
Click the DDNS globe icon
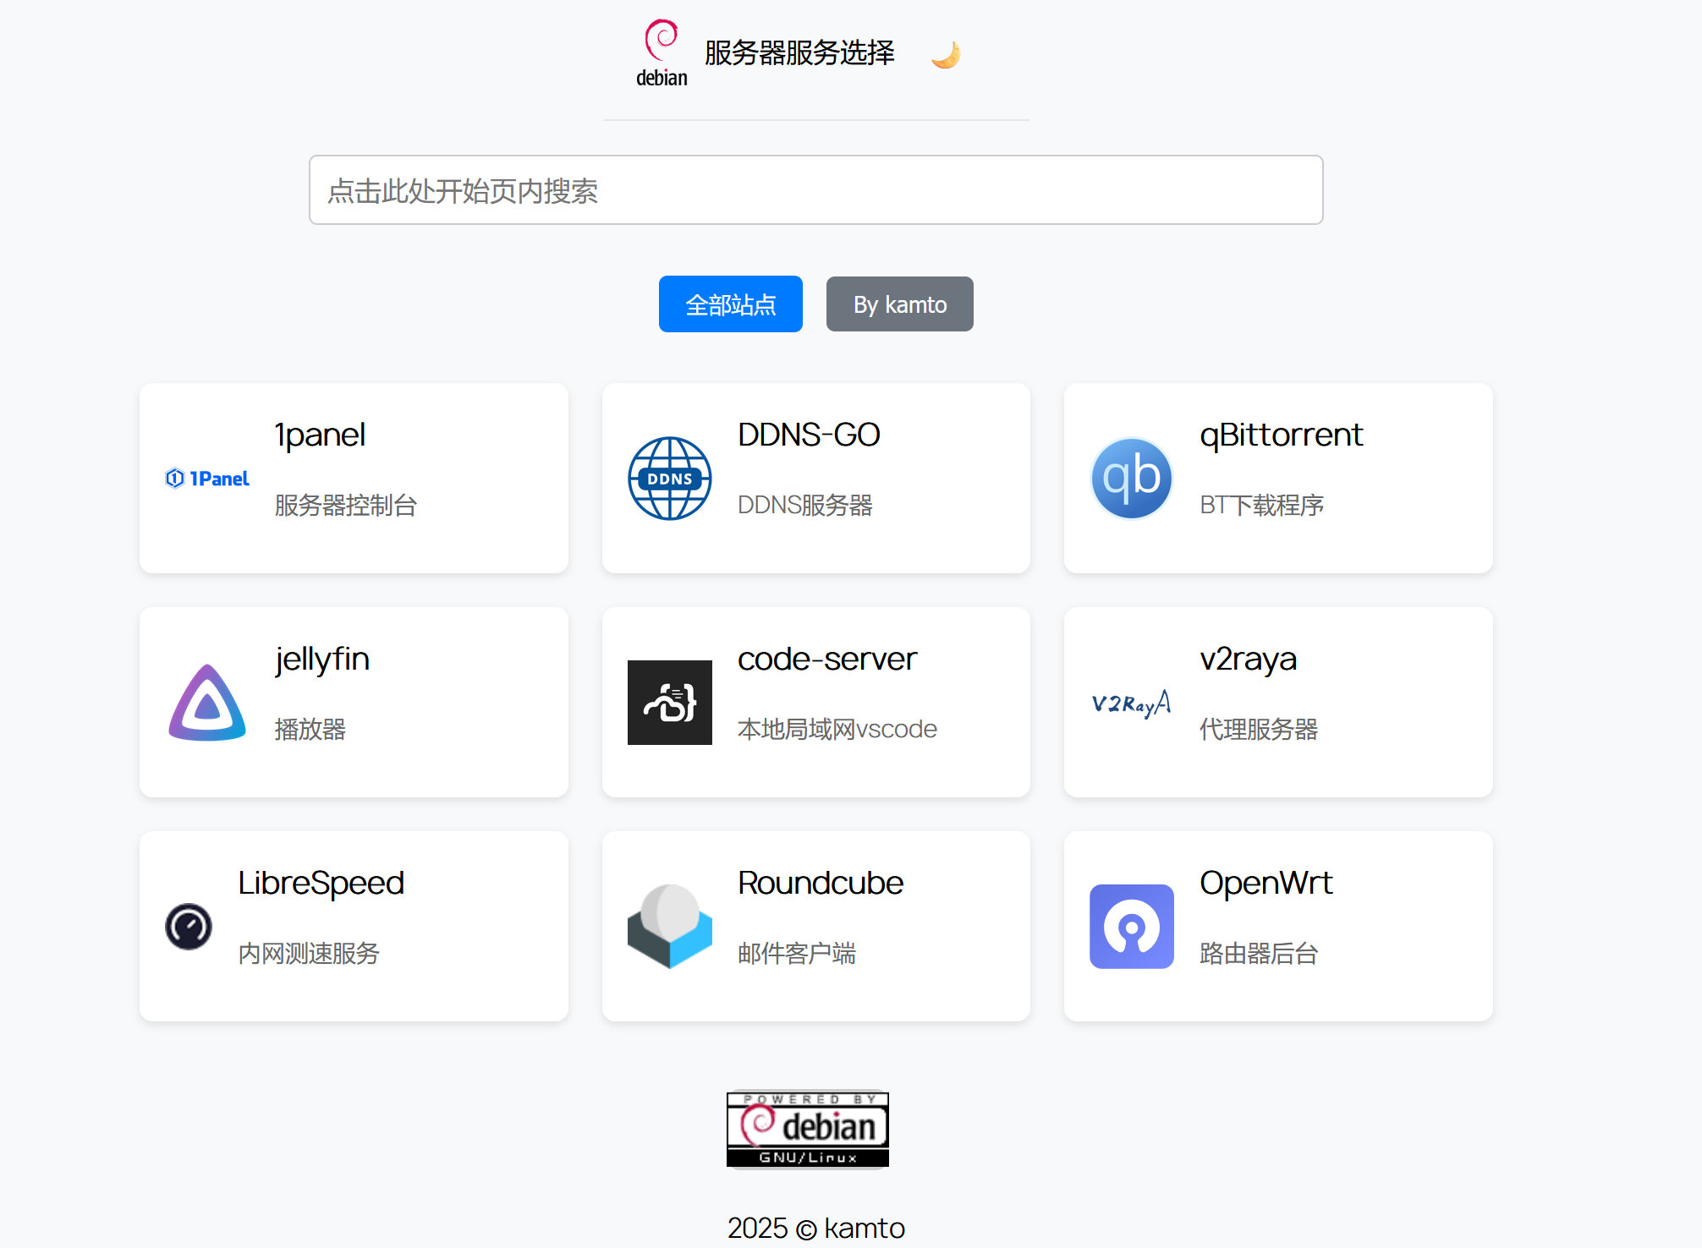click(669, 479)
